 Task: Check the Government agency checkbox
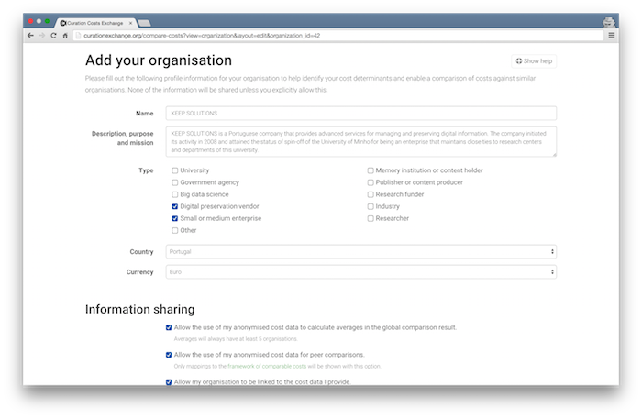pyautogui.click(x=175, y=182)
